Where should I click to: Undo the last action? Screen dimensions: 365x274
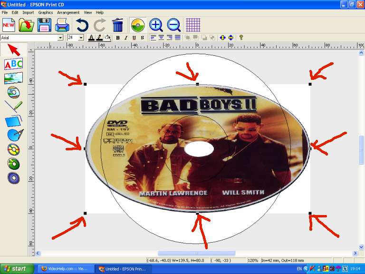point(82,25)
